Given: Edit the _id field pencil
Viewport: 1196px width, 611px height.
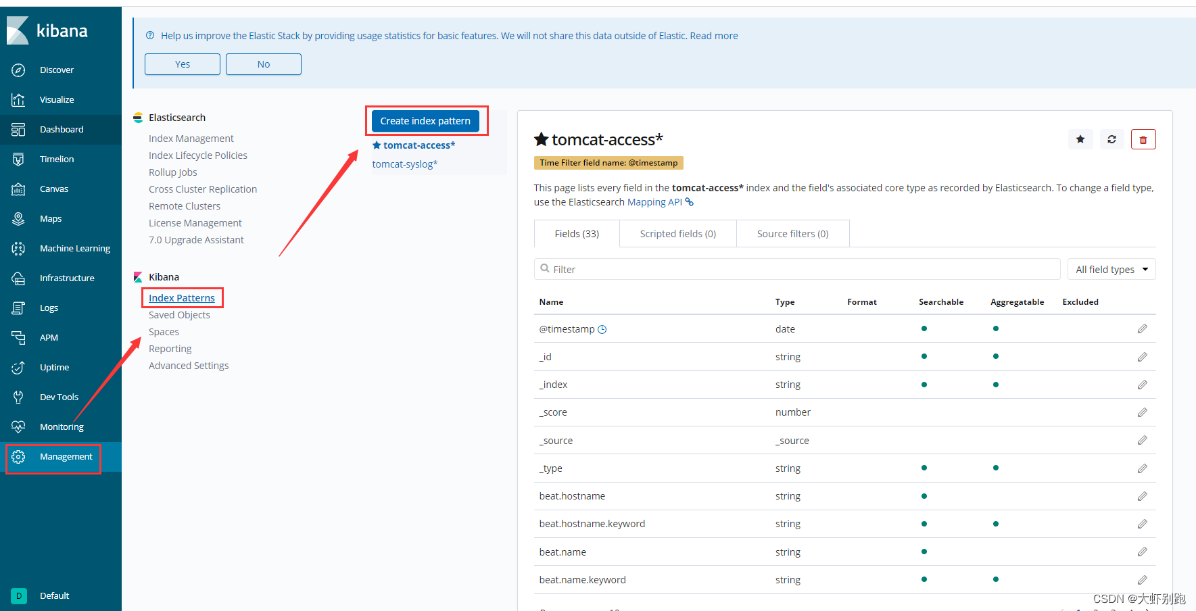Looking at the screenshot, I should pyautogui.click(x=1142, y=357).
